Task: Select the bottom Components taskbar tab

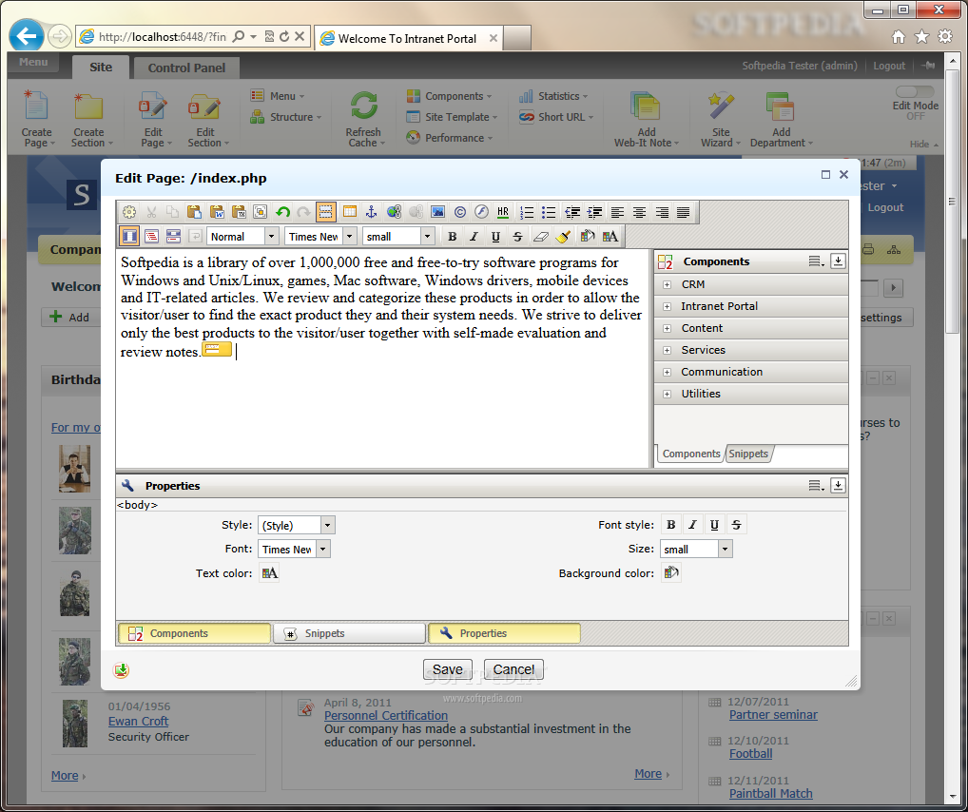Action: pos(195,633)
